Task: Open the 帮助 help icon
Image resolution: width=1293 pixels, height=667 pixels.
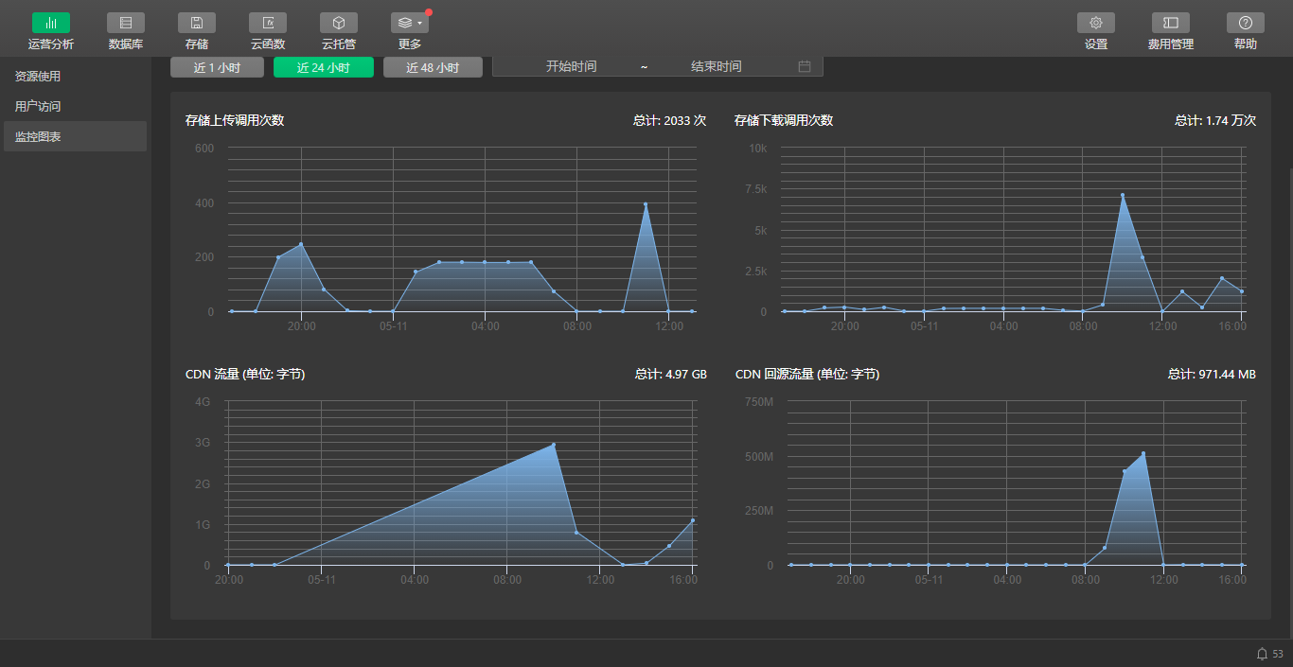Action: (1246, 23)
